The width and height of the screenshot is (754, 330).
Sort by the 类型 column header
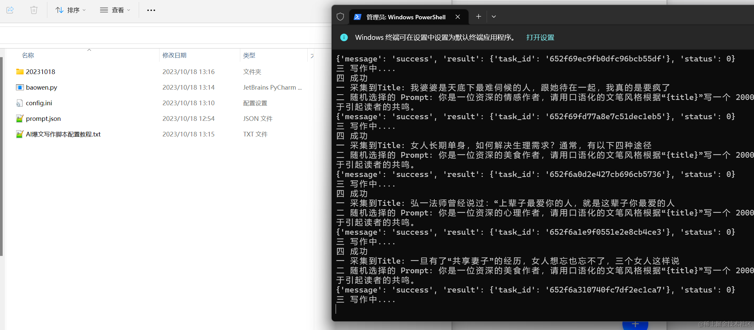(249, 55)
